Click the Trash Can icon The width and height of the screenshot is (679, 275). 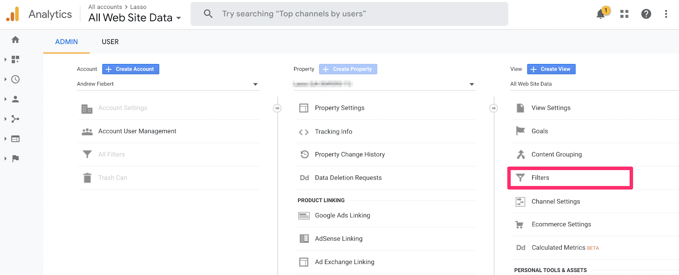click(87, 178)
